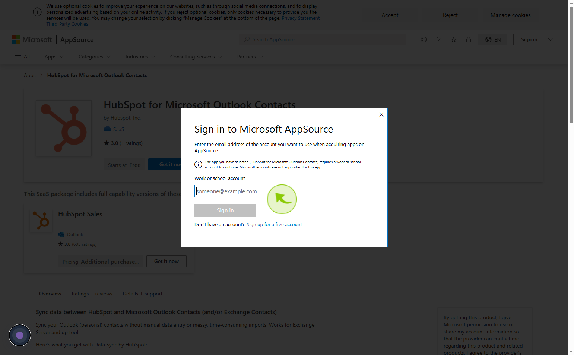Click the SaaS cloud icon
This screenshot has width=574, height=355.
pos(107,129)
